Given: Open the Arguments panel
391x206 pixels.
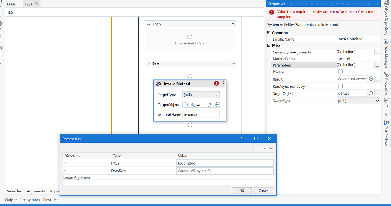Looking at the screenshot, I should pos(36,191).
